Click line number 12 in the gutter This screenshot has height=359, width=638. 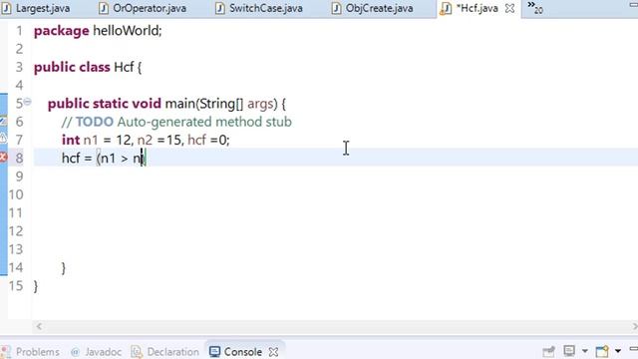tap(16, 231)
